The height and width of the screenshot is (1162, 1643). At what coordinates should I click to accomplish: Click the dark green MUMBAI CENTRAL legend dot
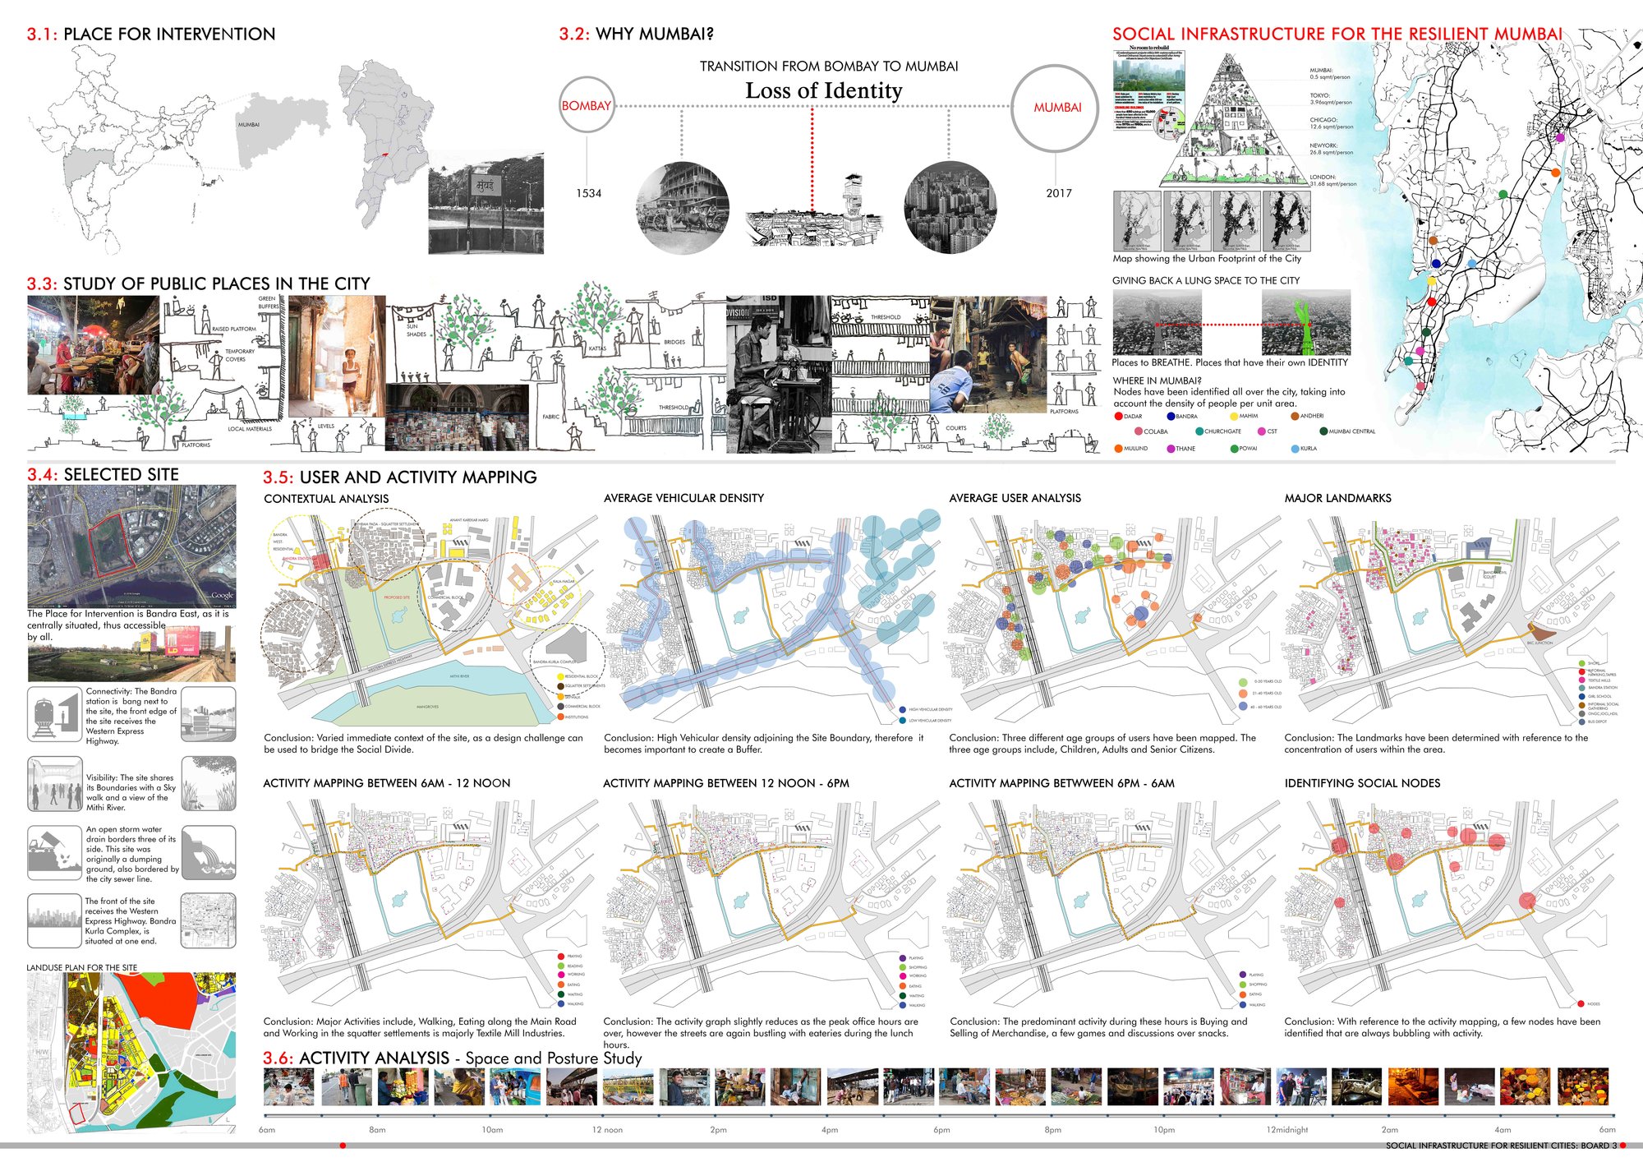(x=1323, y=431)
